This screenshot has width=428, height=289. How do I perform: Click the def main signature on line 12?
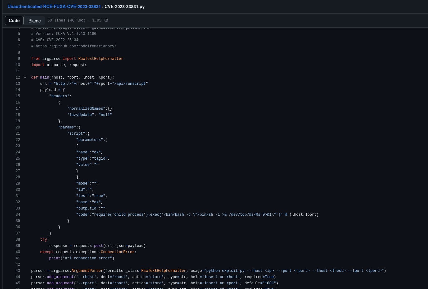click(73, 77)
